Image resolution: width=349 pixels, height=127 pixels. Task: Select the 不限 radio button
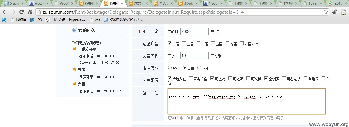click(x=200, y=68)
